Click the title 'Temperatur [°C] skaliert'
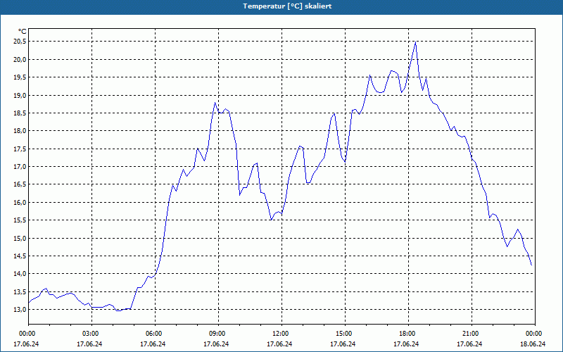This screenshot has width=563, height=352. [x=287, y=6]
